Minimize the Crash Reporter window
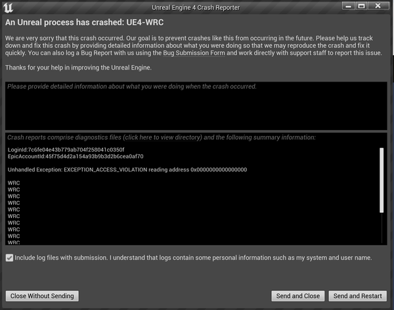This screenshot has width=394, height=310. 348,6
